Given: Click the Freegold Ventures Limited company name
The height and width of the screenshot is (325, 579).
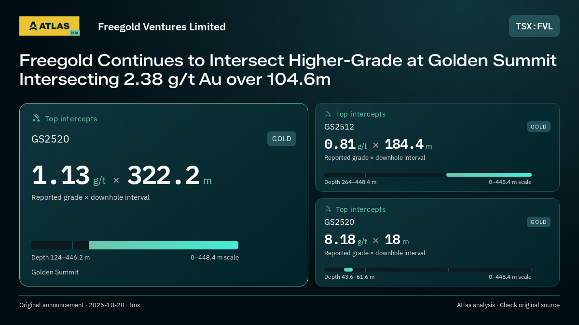Looking at the screenshot, I should (x=162, y=27).
